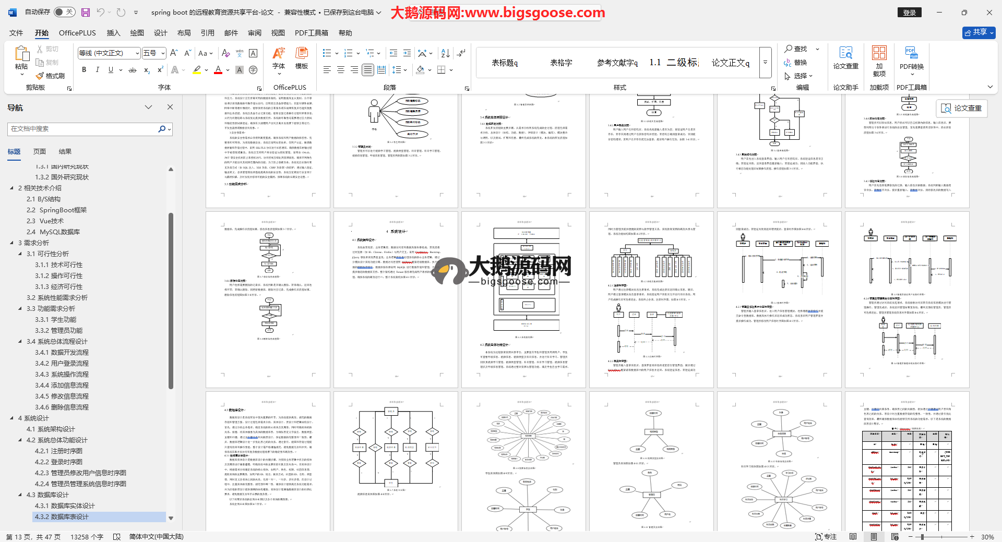
Task: Open the 引用 (References) ribbon tab
Action: 207,33
